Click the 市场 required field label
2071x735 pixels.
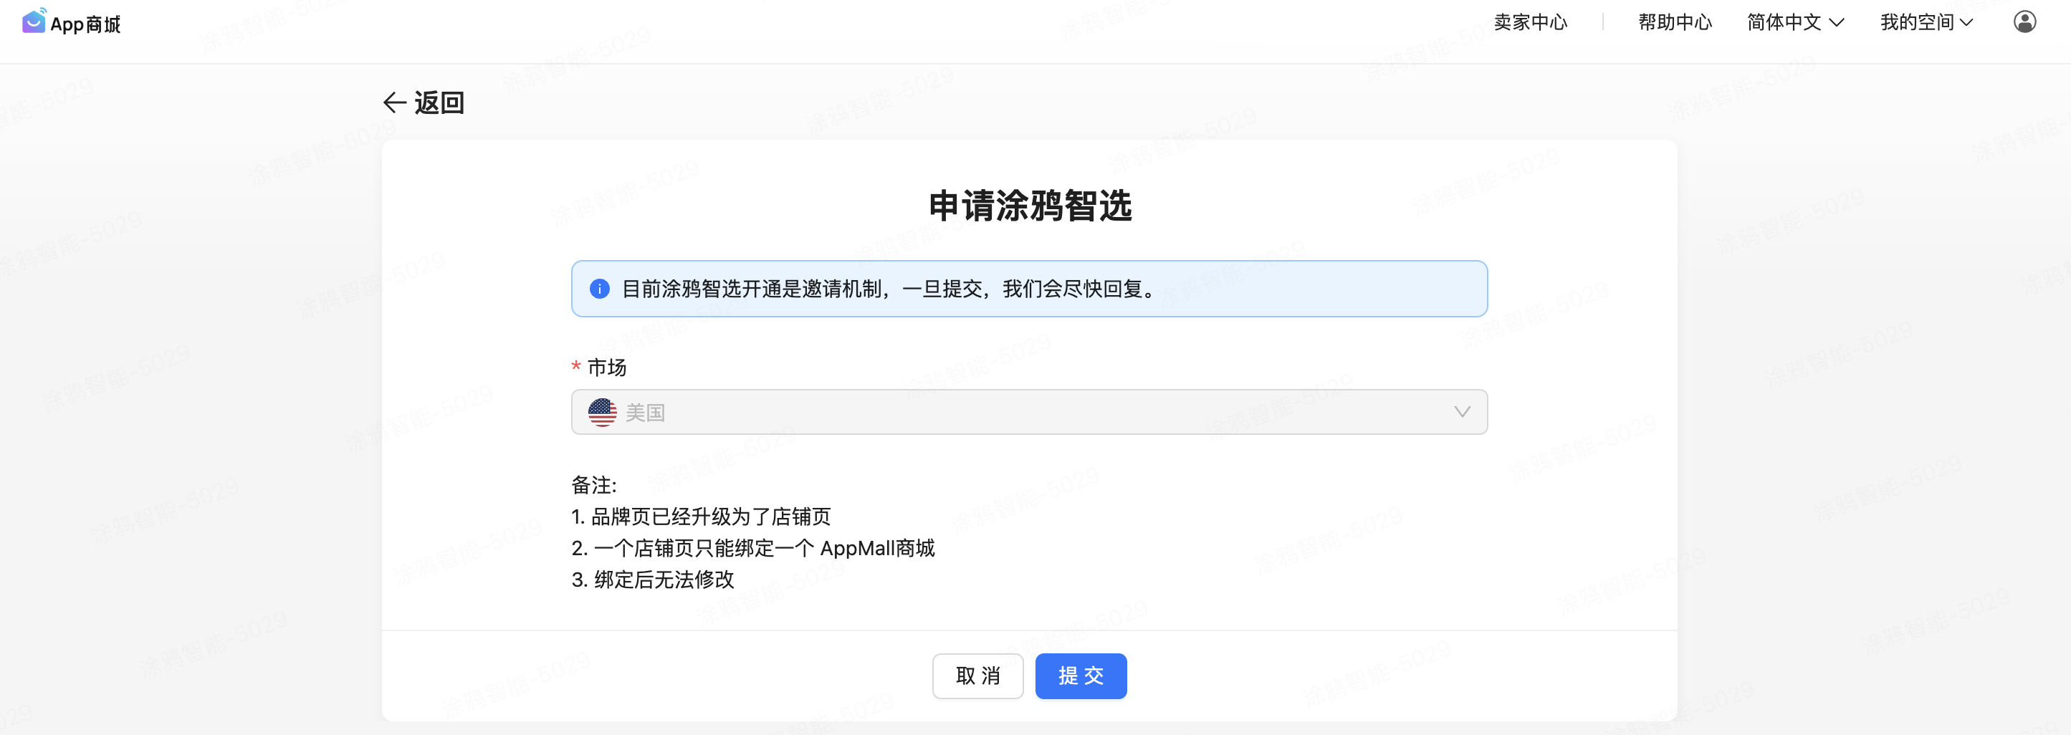coord(606,367)
